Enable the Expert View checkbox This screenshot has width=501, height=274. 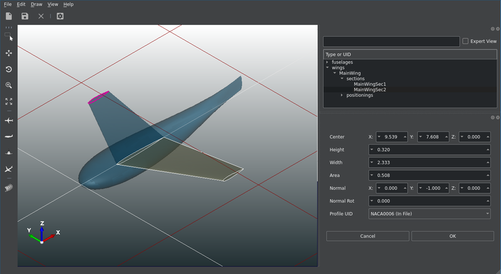pos(465,41)
